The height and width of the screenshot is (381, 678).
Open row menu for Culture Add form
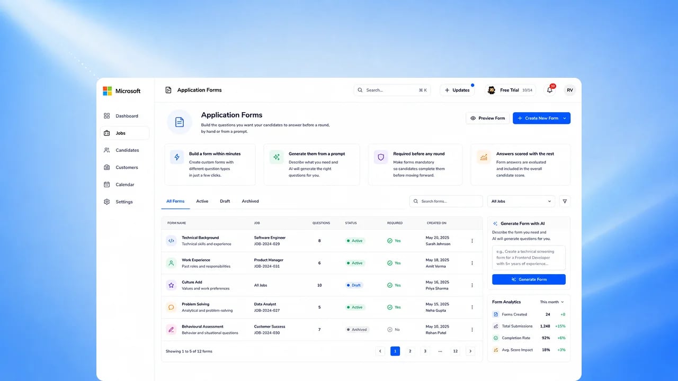click(472, 285)
